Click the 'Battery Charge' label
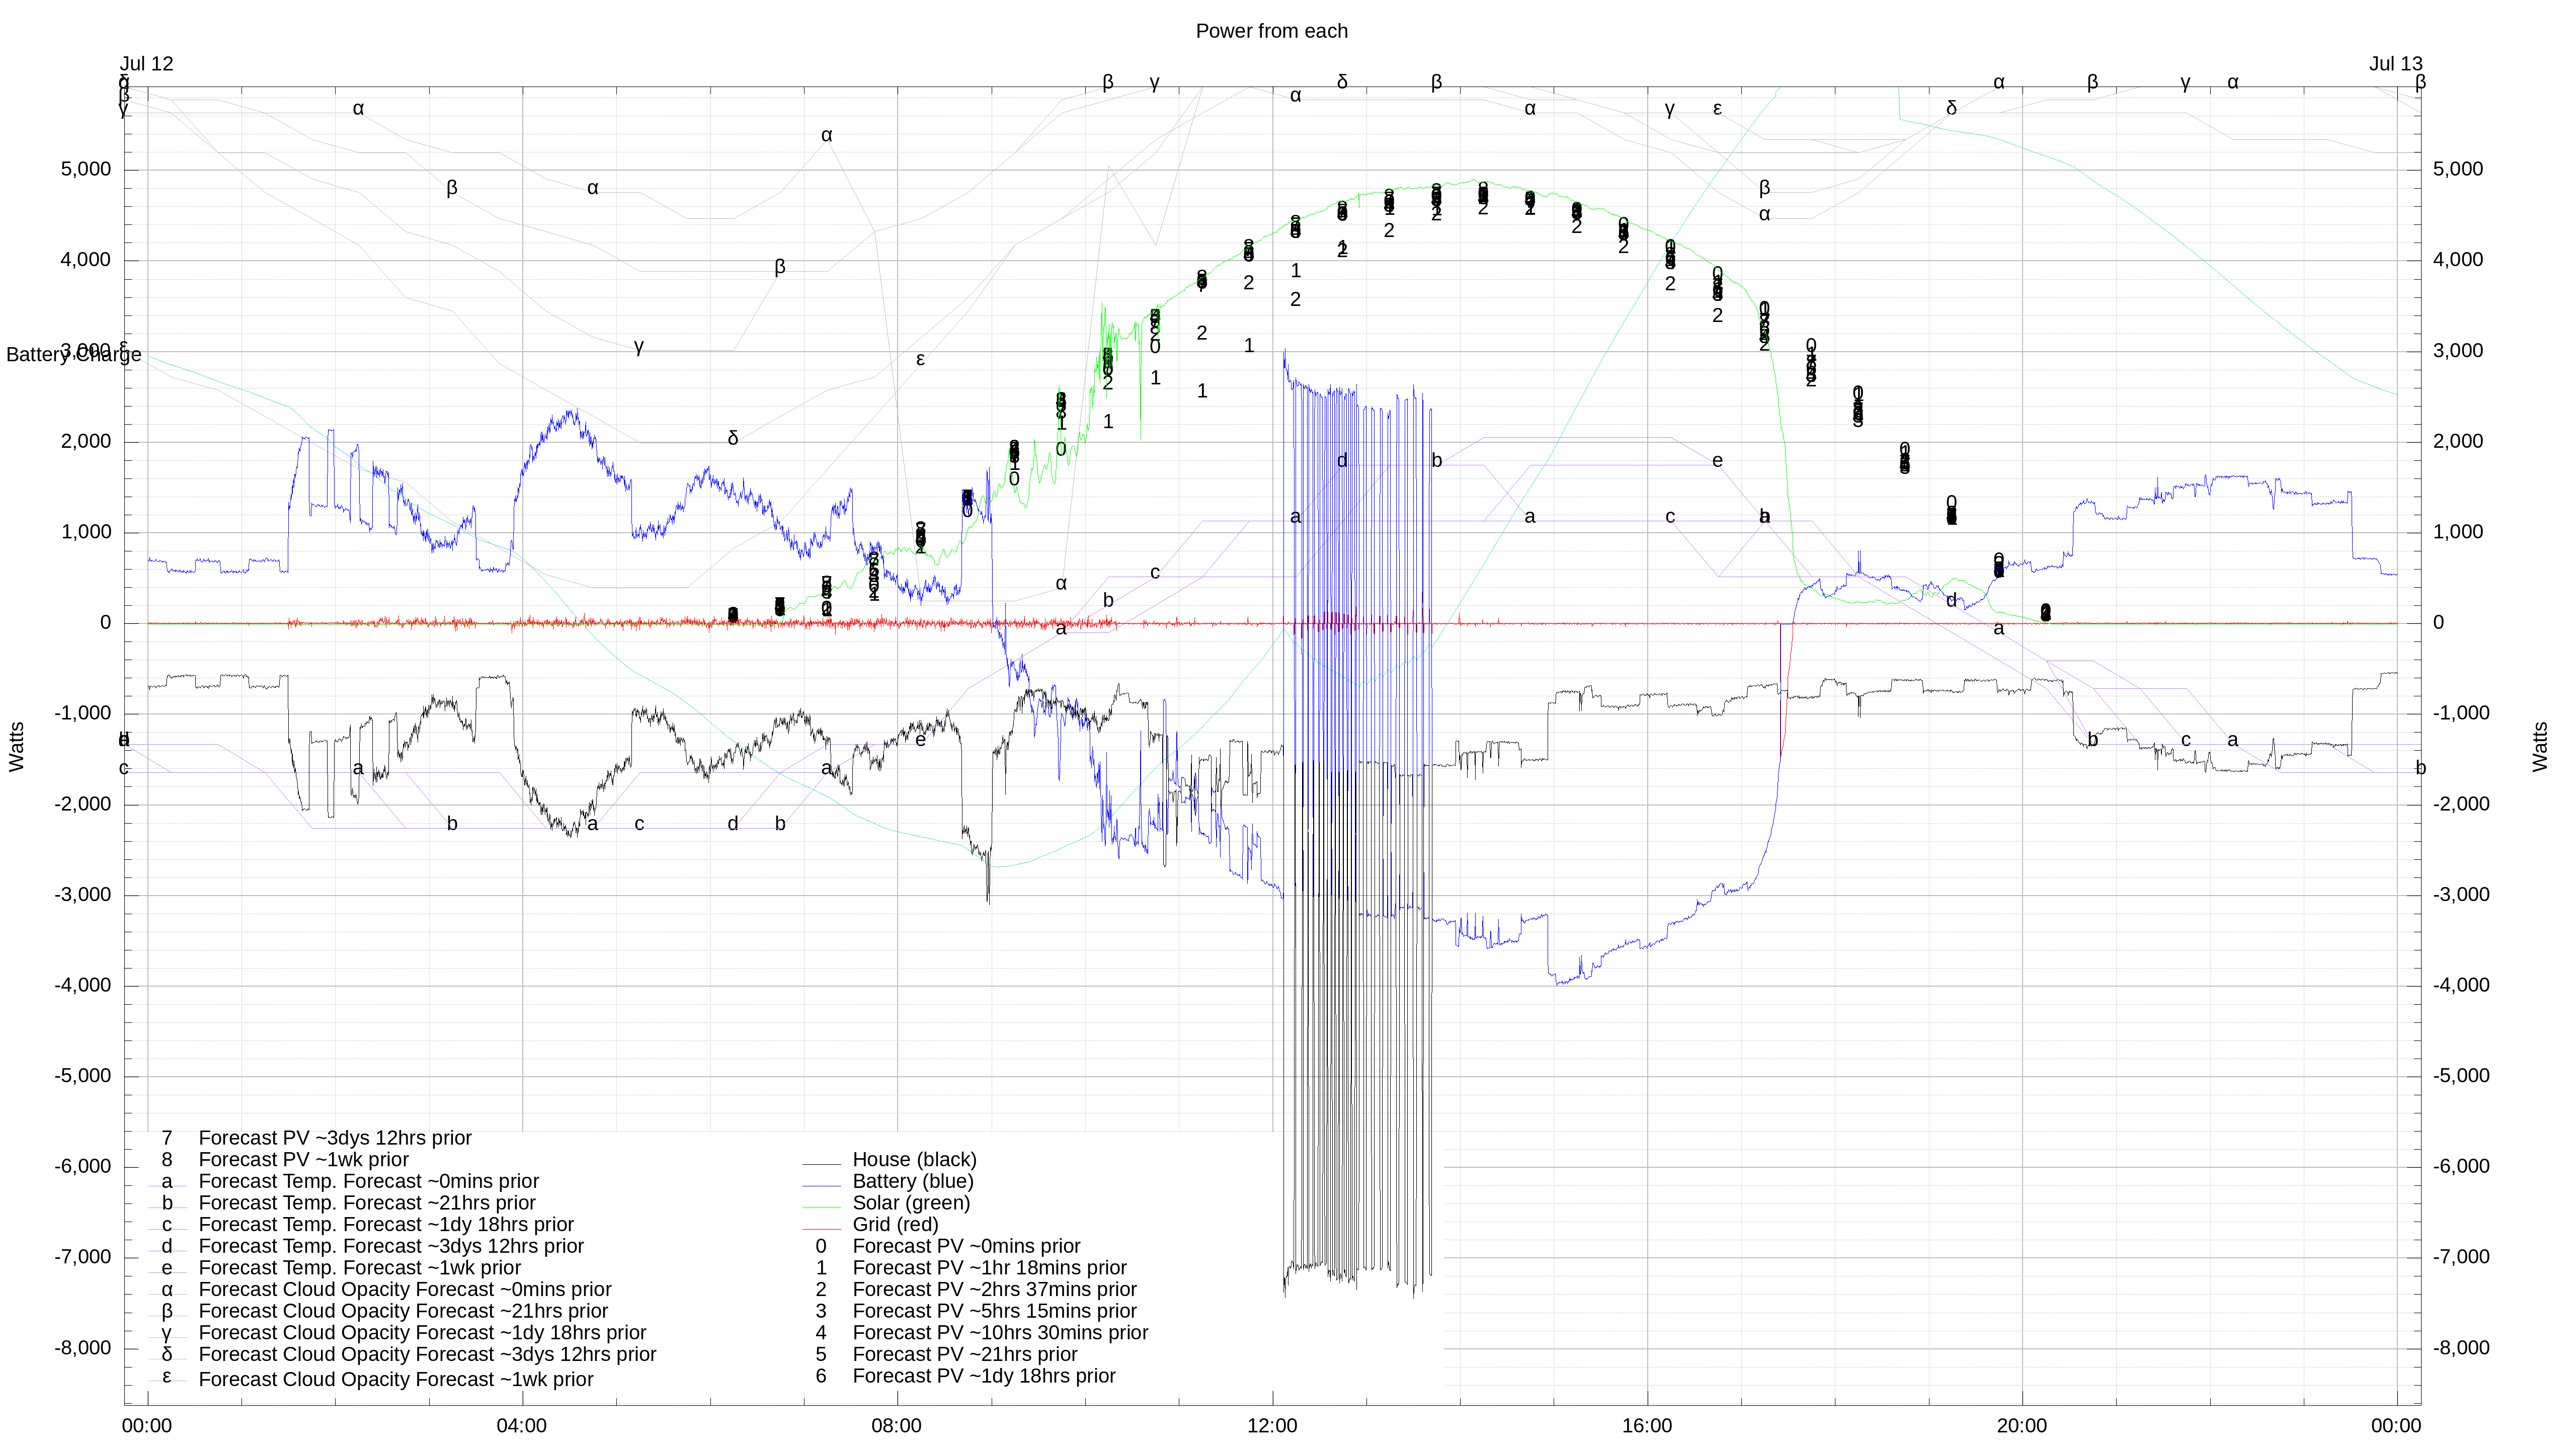 click(x=74, y=355)
